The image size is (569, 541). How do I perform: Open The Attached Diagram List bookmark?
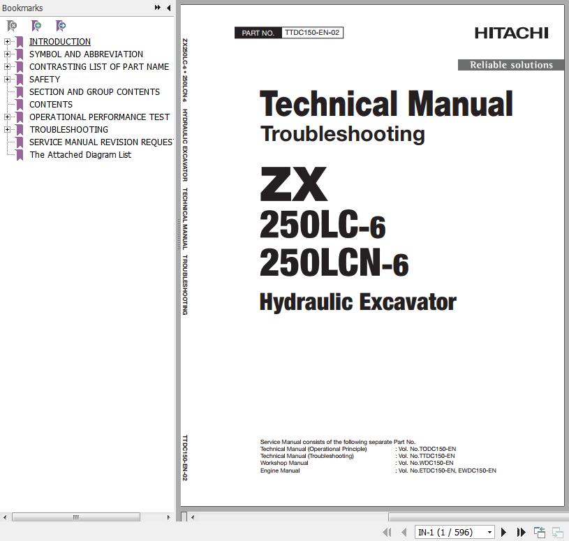[80, 154]
